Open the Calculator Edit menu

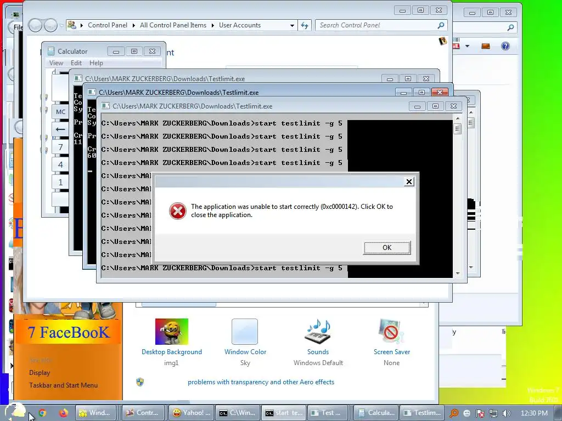76,63
